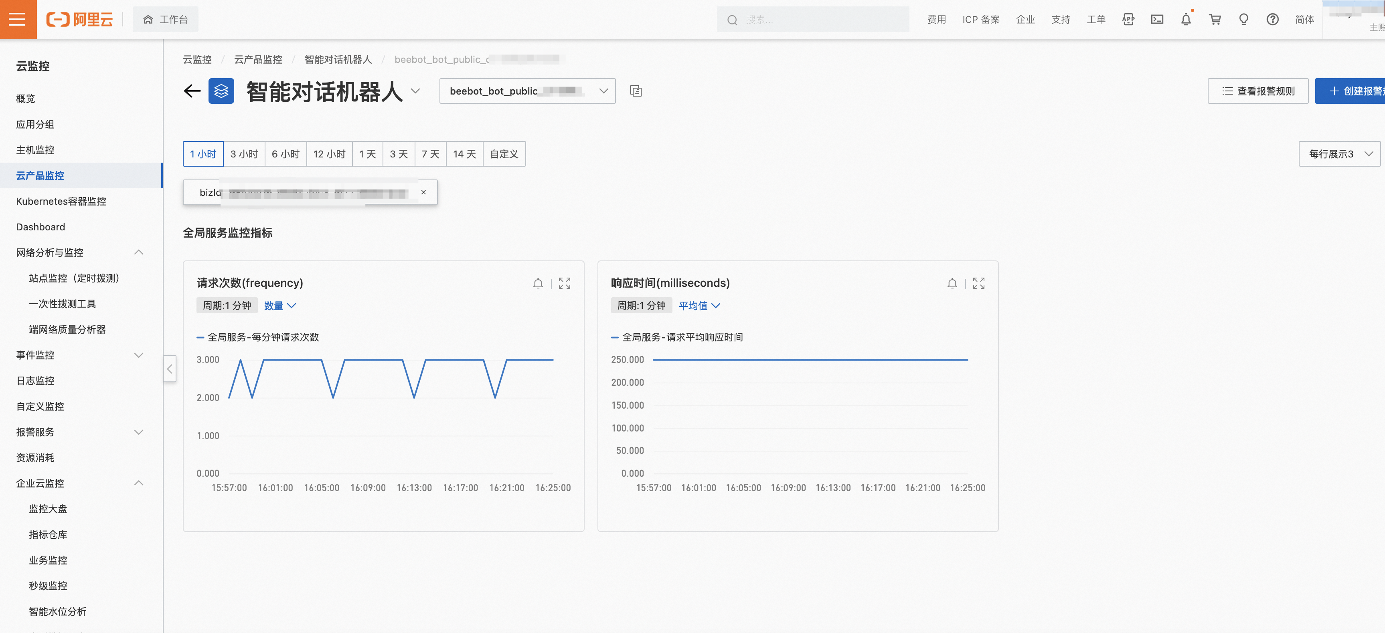The height and width of the screenshot is (633, 1385).
Task: Go back using the left arrow
Action: [192, 91]
